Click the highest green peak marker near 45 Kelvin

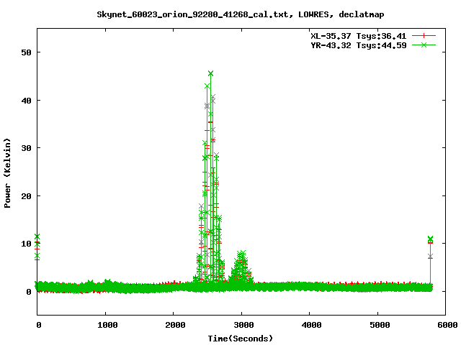click(210, 73)
